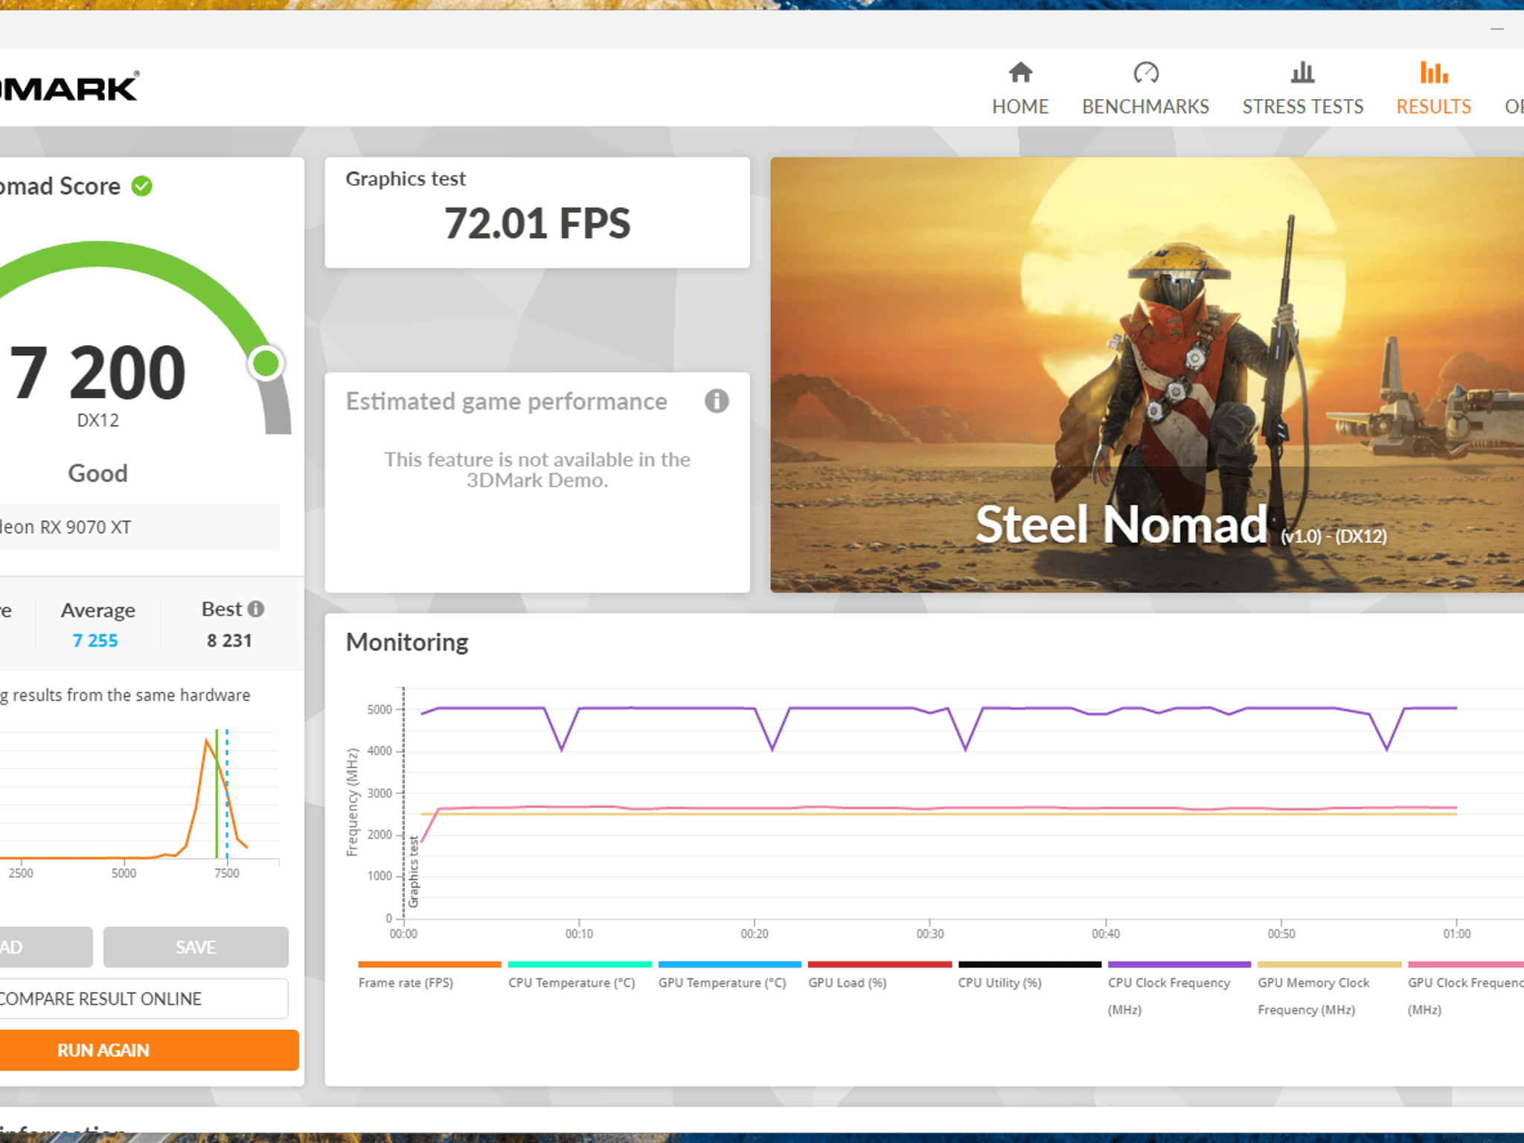1524x1143 pixels.
Task: Click the green validated score checkmark
Action: 142,186
